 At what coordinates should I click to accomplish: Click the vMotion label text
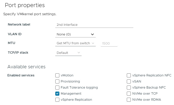coord(67,75)
